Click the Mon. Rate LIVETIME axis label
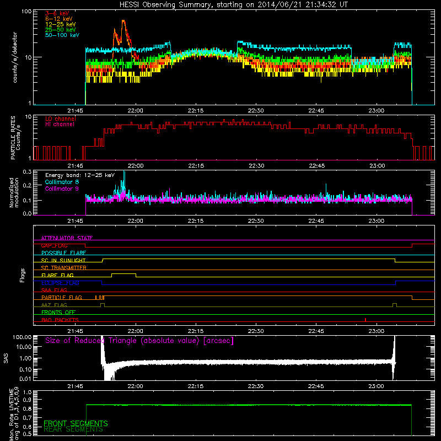 pyautogui.click(x=14, y=413)
